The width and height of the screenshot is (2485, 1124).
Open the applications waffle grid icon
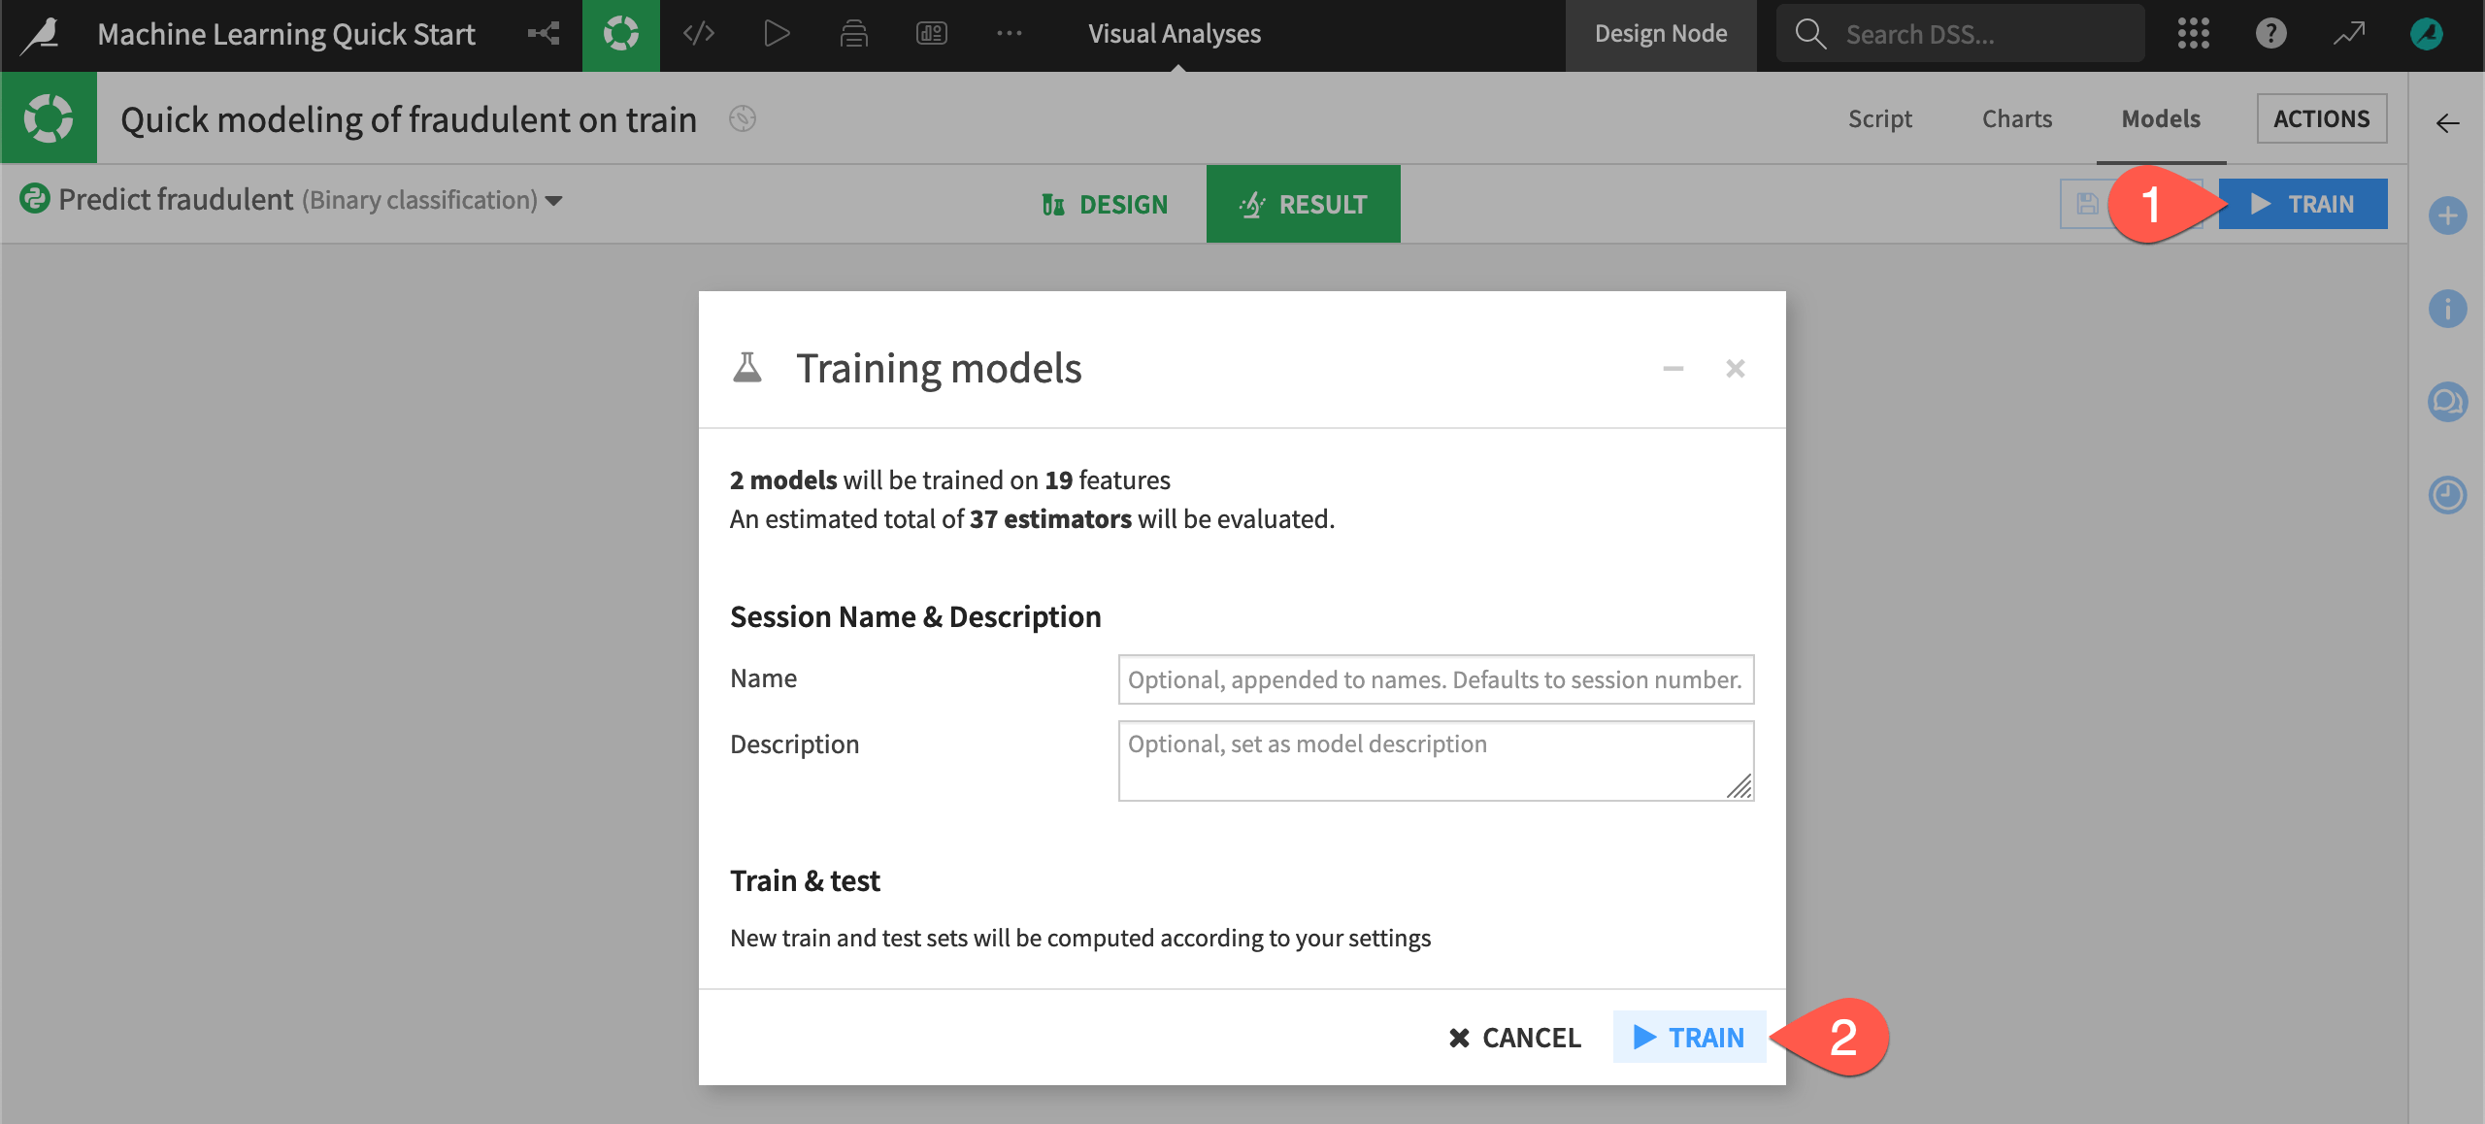[x=2195, y=34]
